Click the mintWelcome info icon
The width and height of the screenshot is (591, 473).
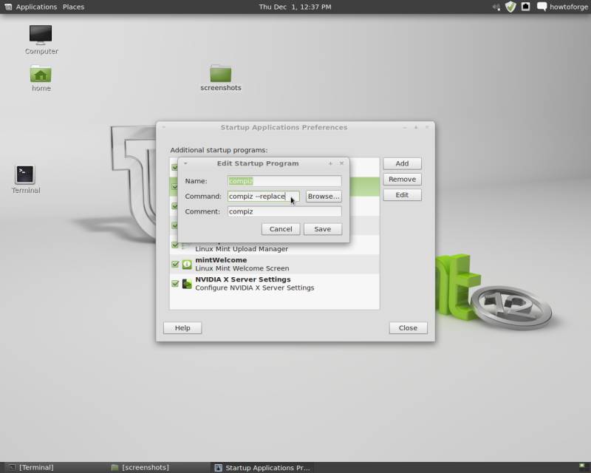[x=187, y=264]
